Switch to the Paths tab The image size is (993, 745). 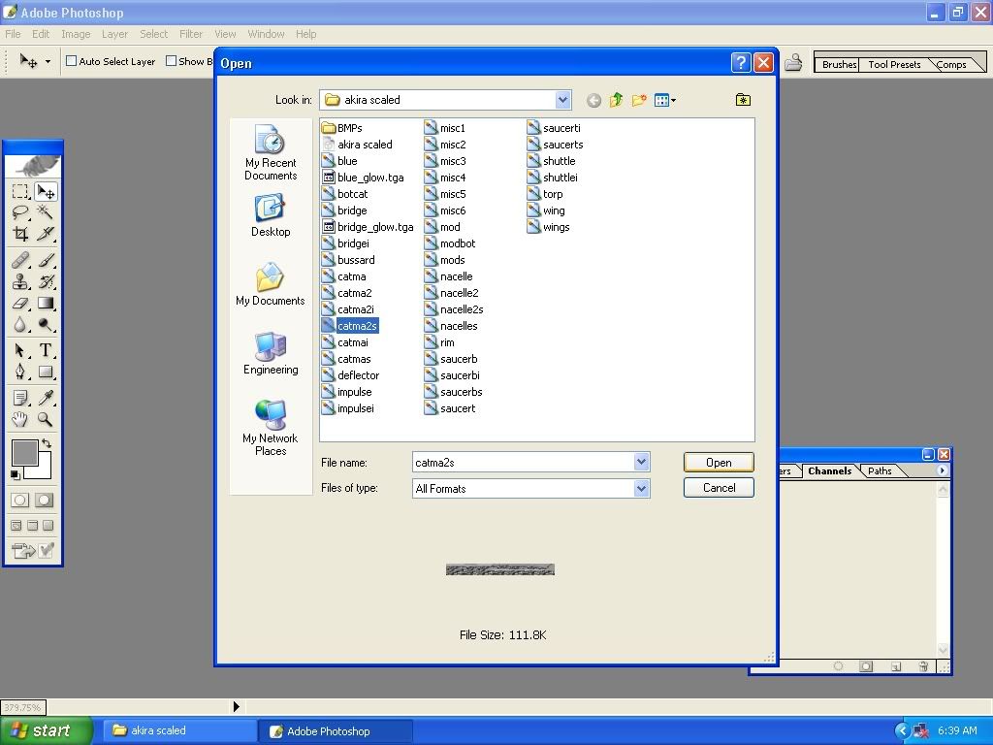coord(880,470)
